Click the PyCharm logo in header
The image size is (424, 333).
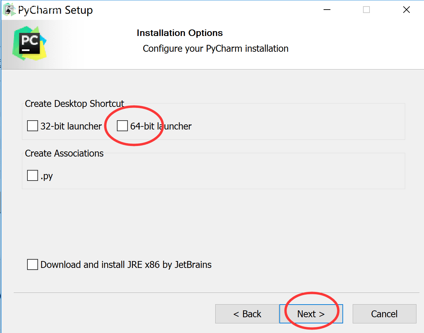coord(29,44)
